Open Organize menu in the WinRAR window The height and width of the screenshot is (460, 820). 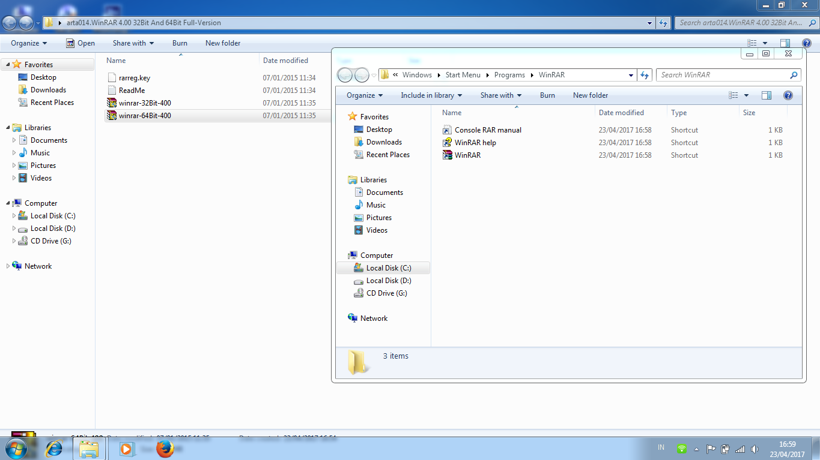click(365, 95)
